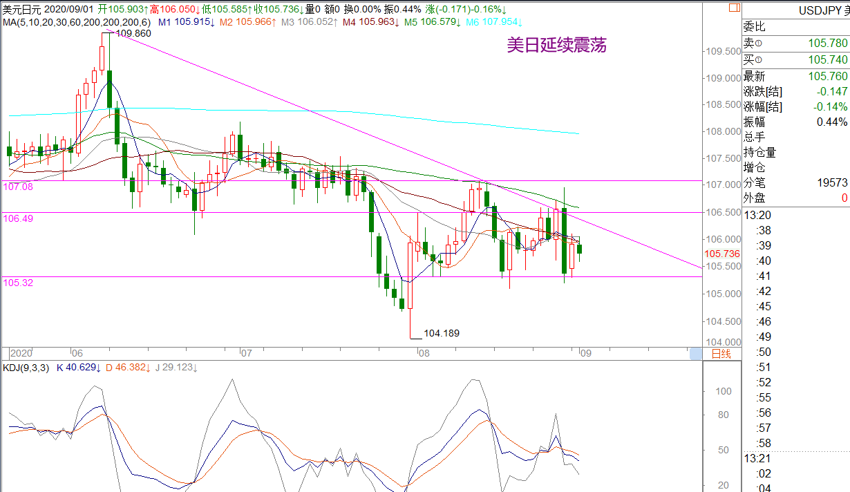Screen dimensions: 850x492
Task: Click the 总手 row label
Action: click(x=755, y=138)
